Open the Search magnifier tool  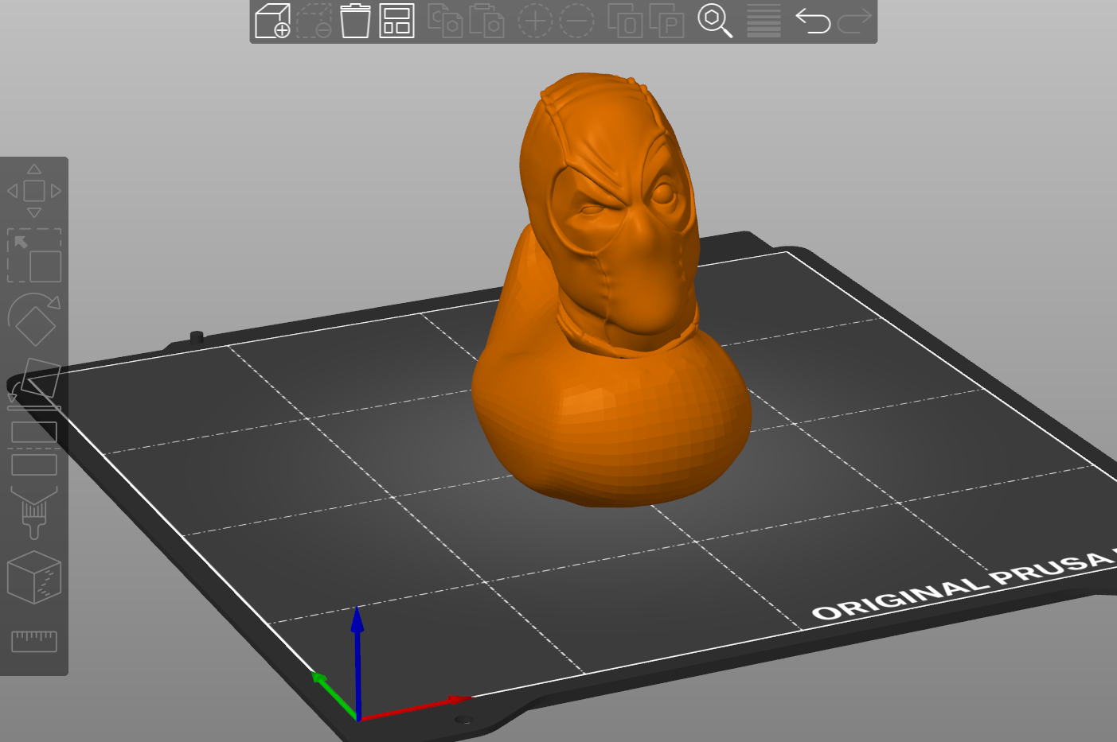pyautogui.click(x=715, y=21)
